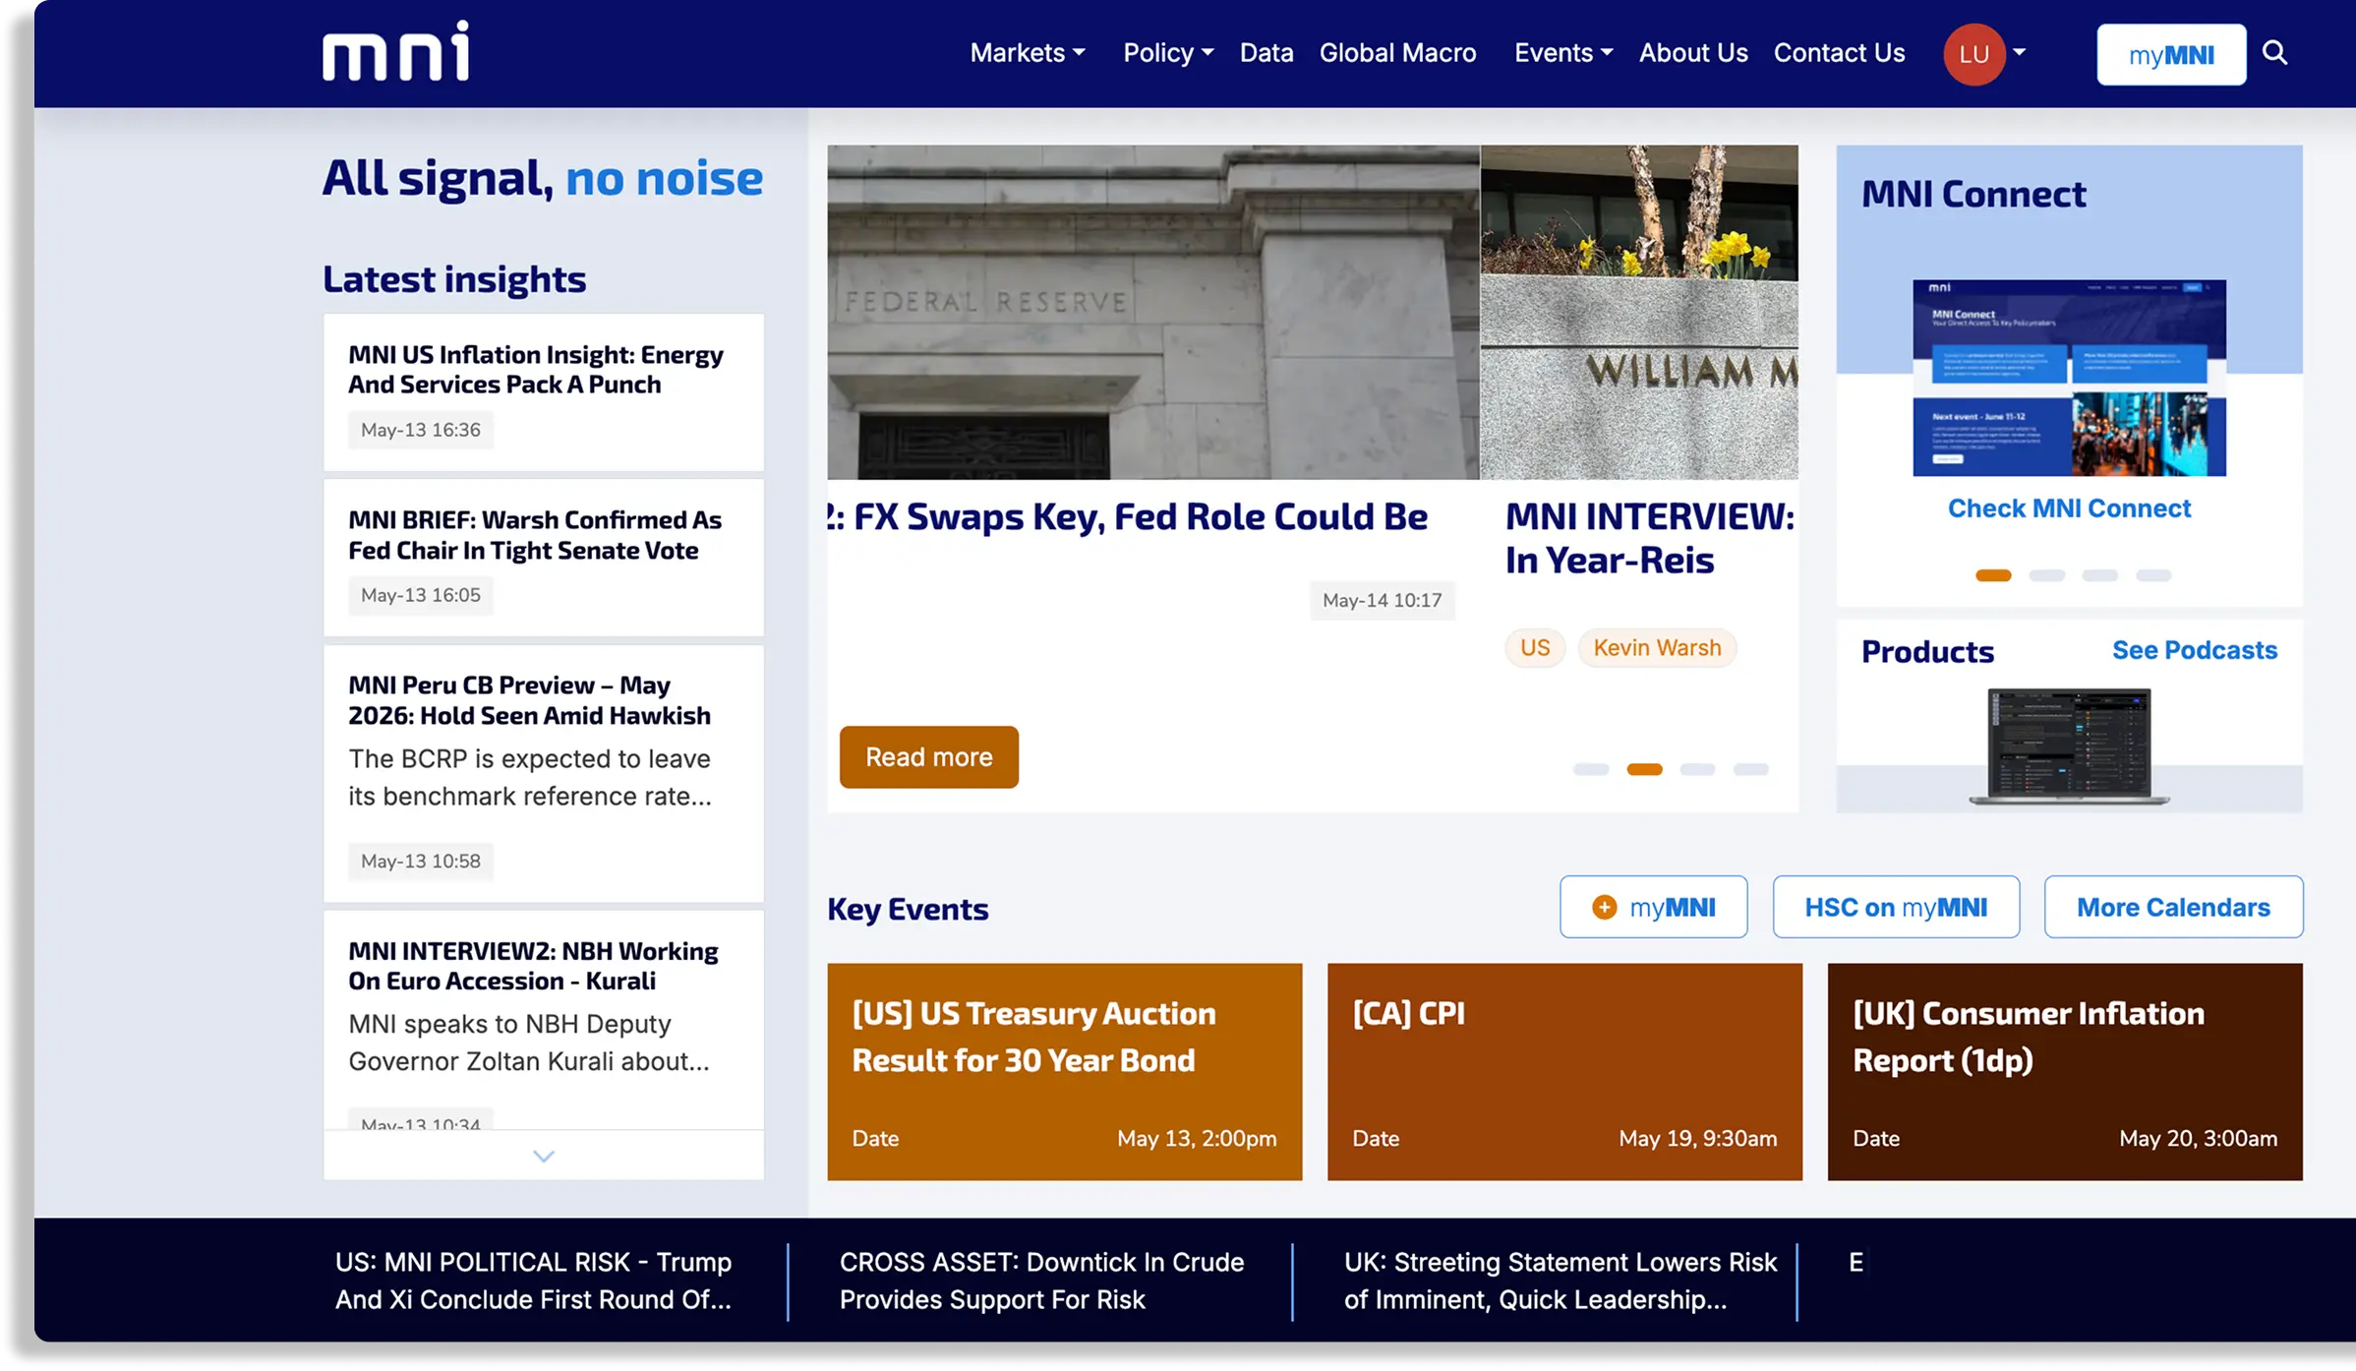Select second featured carousel dot

[x=1644, y=769]
